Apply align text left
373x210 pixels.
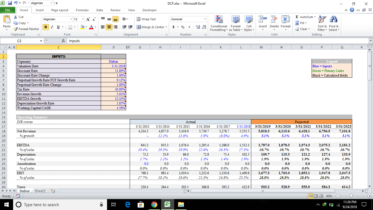pyautogui.click(x=103, y=27)
